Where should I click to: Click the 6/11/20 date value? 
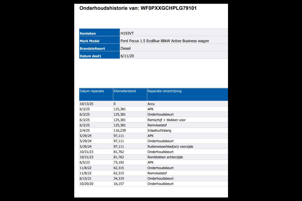(x=127, y=56)
